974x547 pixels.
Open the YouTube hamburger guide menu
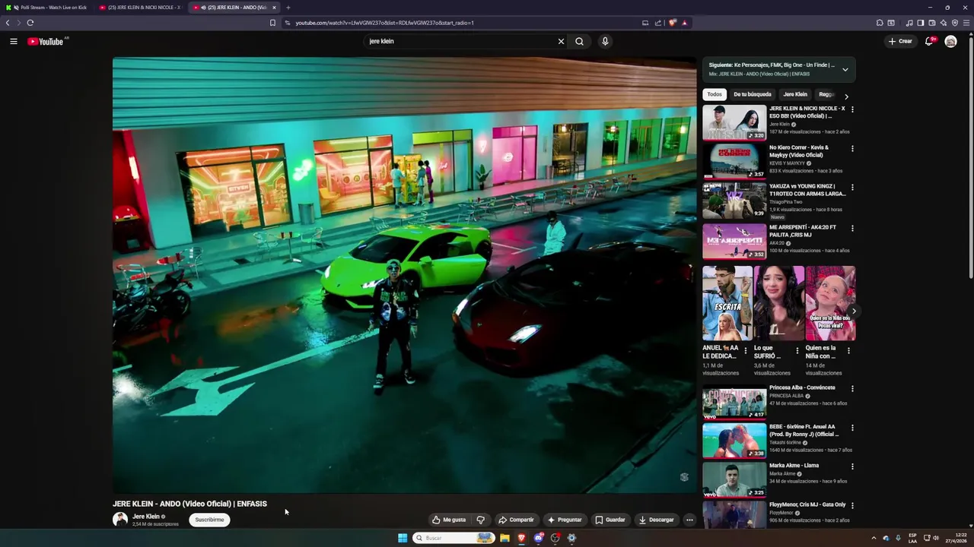[13, 41]
